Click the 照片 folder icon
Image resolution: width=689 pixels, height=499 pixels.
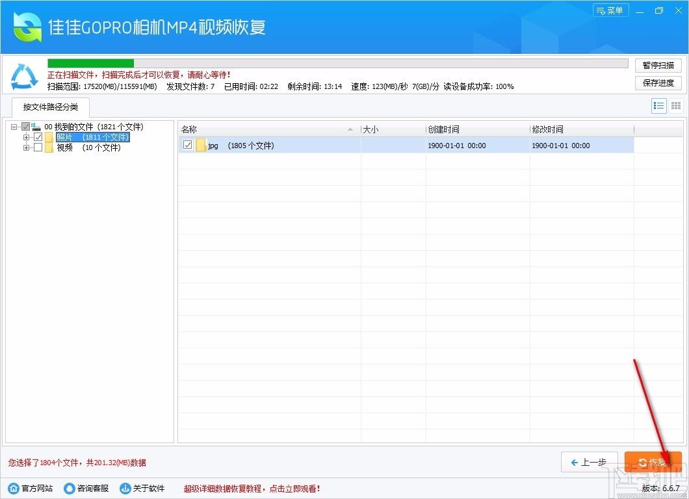49,137
